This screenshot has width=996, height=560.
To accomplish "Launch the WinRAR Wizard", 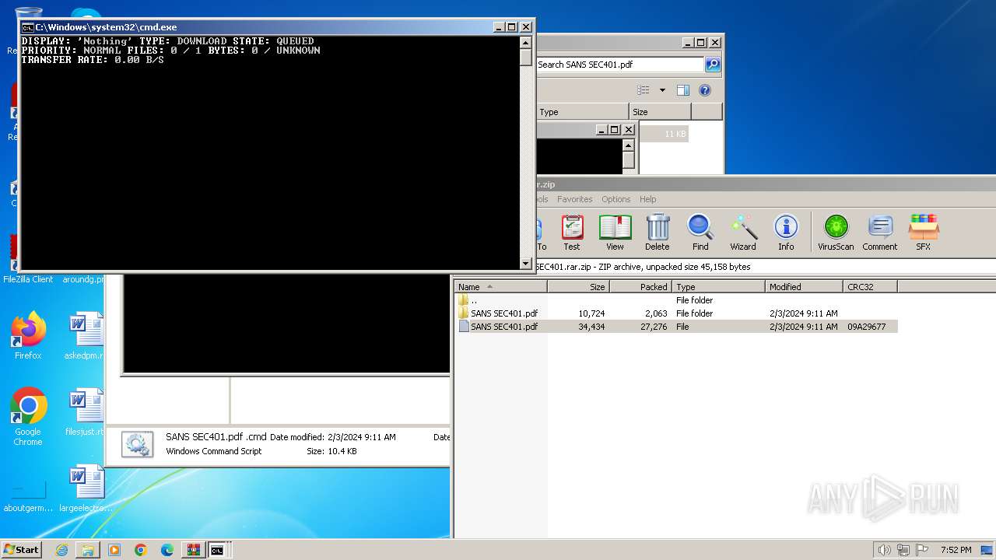I will coord(743,233).
